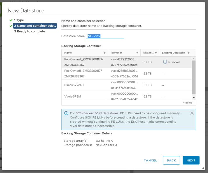Select the PoolOwnerA storage container row
This screenshot has width=208, height=173.
(x=85, y=62)
